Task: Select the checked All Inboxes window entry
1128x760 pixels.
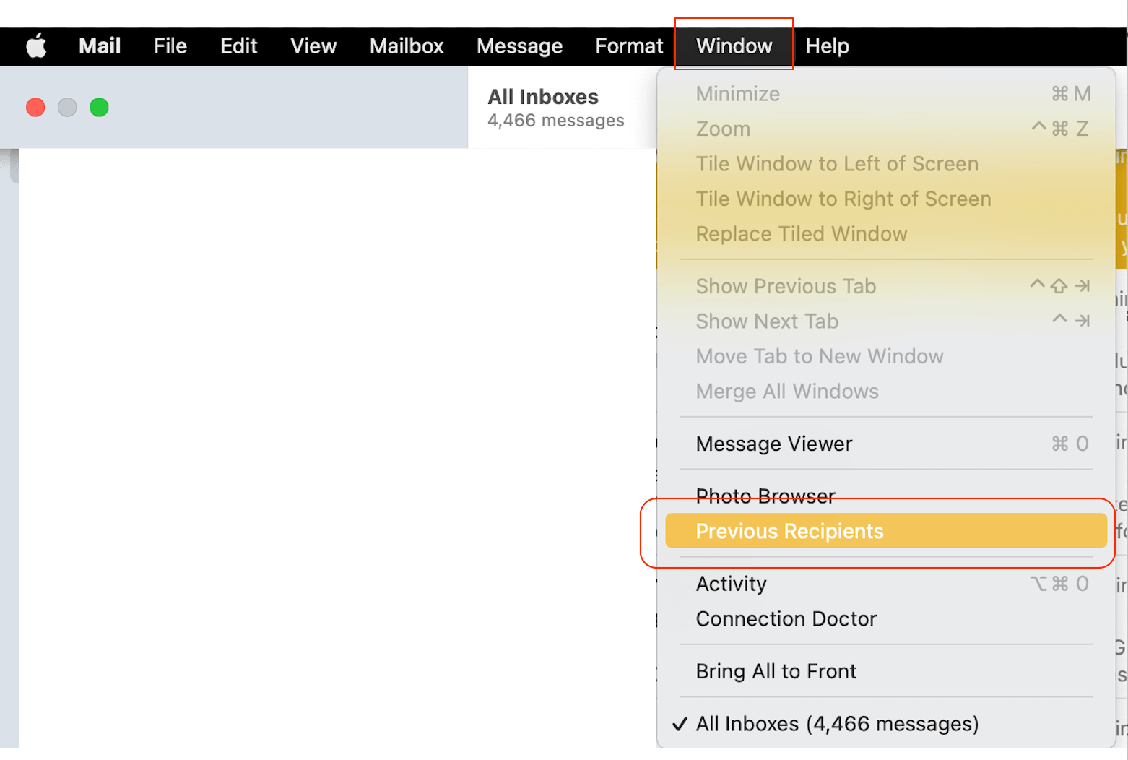Action: pos(836,723)
